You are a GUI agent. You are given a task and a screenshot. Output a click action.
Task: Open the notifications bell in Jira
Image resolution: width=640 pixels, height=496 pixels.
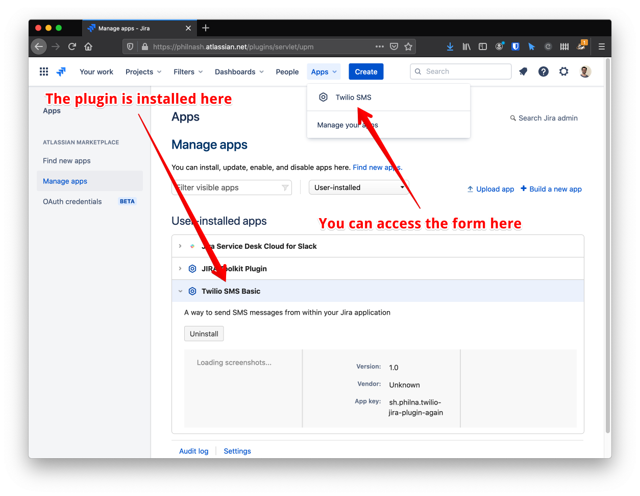pos(523,72)
